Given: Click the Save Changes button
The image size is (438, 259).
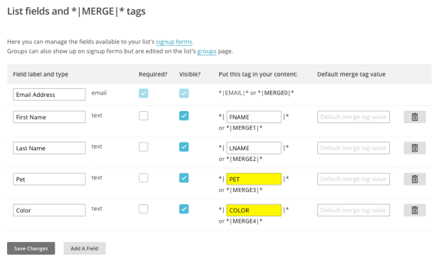Looking at the screenshot, I should (x=31, y=248).
